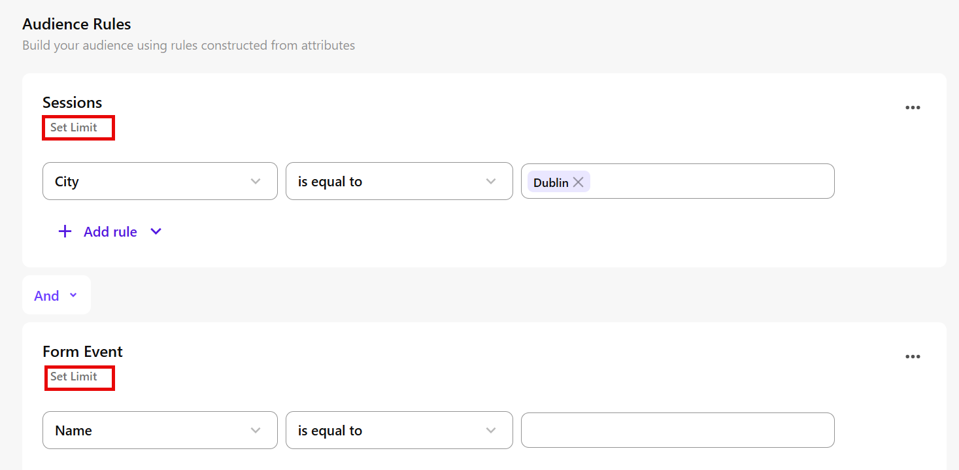Image resolution: width=959 pixels, height=470 pixels.
Task: Remove the Dublin tag with its X
Action: pos(579,182)
